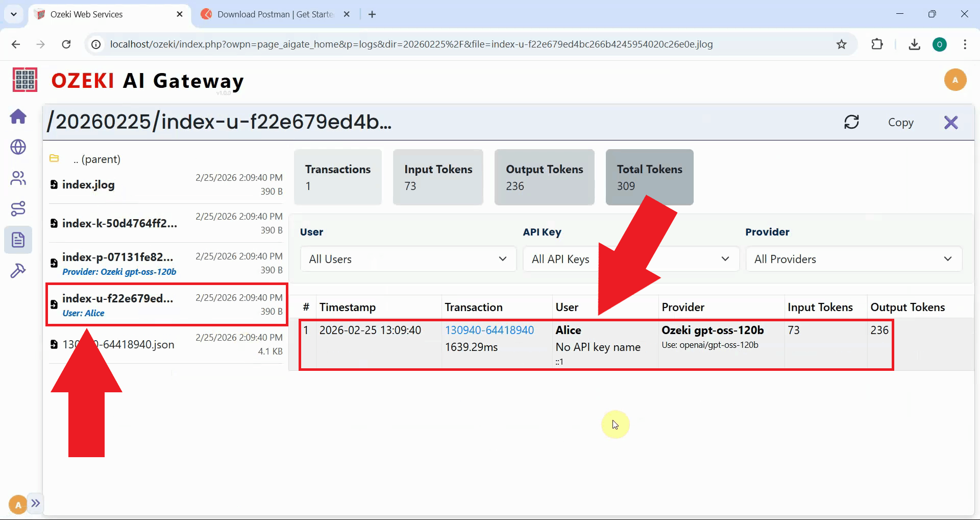This screenshot has width=980, height=520.
Task: Toggle the bookmark star for this page
Action: (841, 44)
